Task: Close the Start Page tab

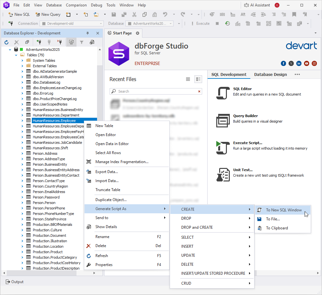Action: pyautogui.click(x=138, y=33)
